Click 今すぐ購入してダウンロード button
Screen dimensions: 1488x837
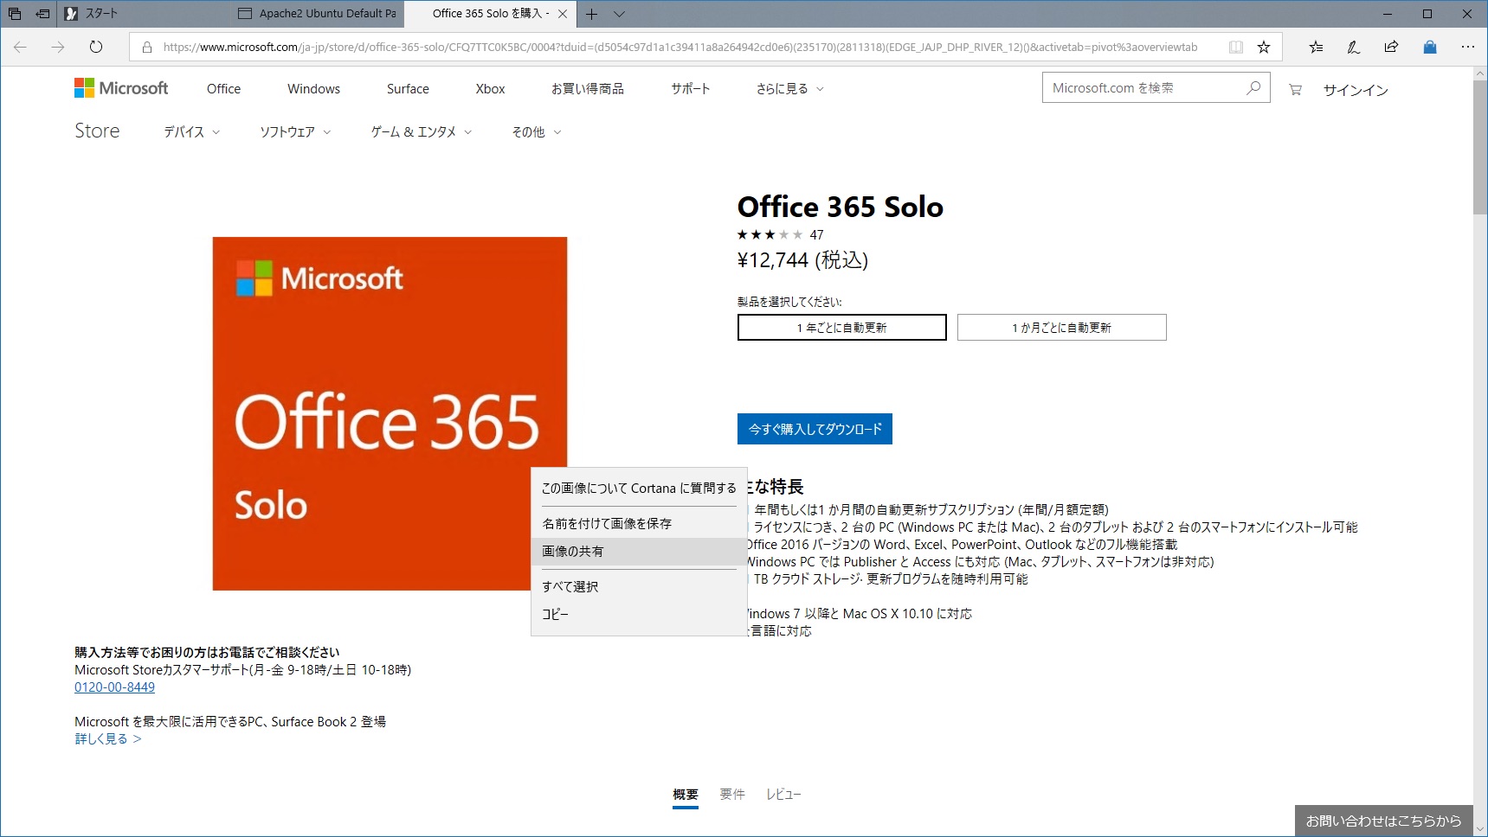point(815,429)
